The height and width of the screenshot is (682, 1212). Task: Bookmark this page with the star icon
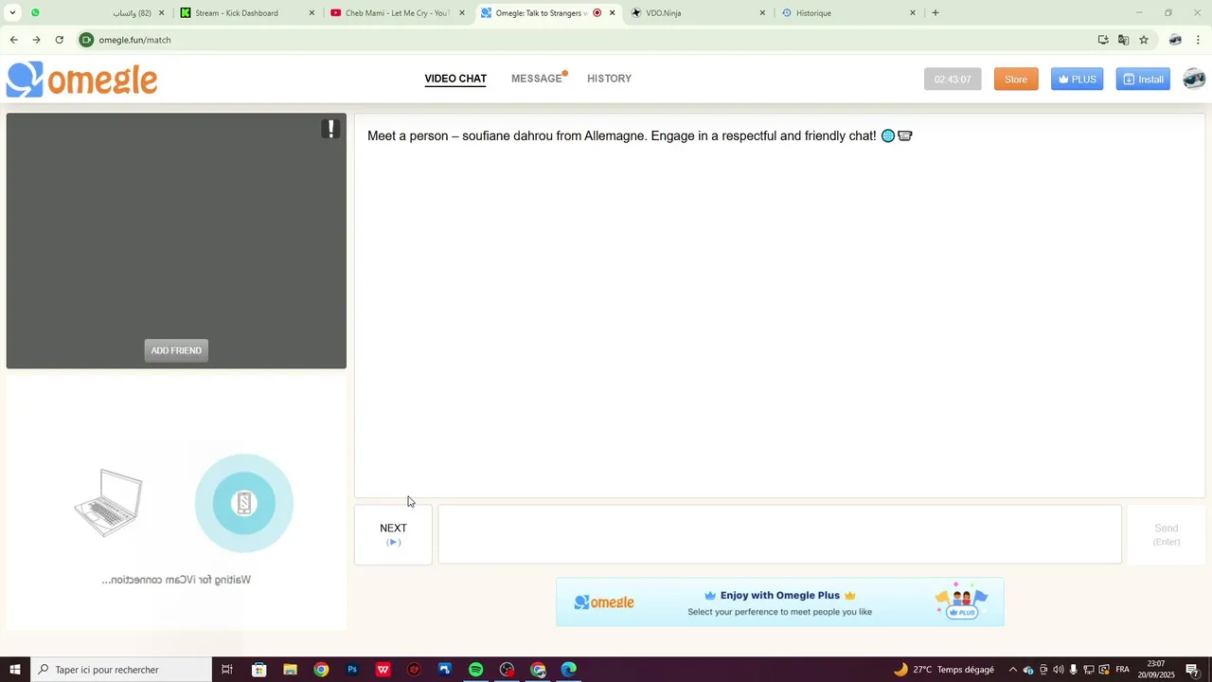coord(1144,40)
